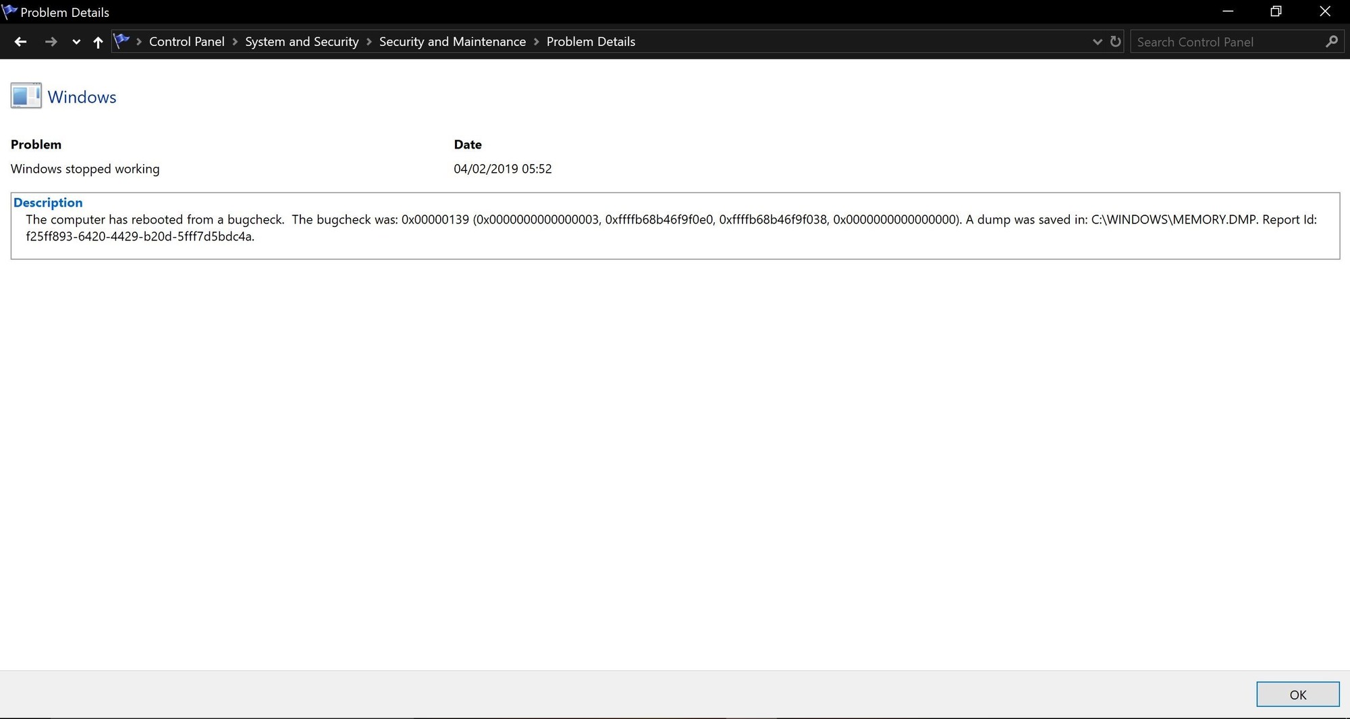
Task: Click the Description text box
Action: tap(675, 225)
